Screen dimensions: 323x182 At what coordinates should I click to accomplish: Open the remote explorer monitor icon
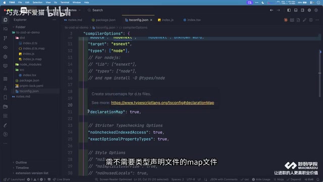6,66
